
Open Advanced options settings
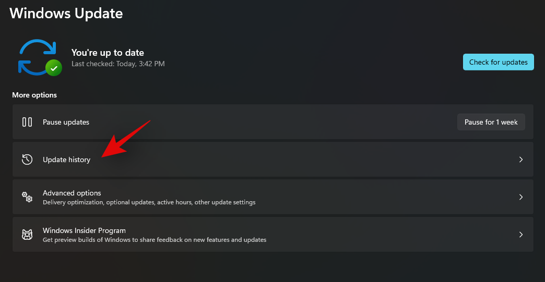pos(72,193)
